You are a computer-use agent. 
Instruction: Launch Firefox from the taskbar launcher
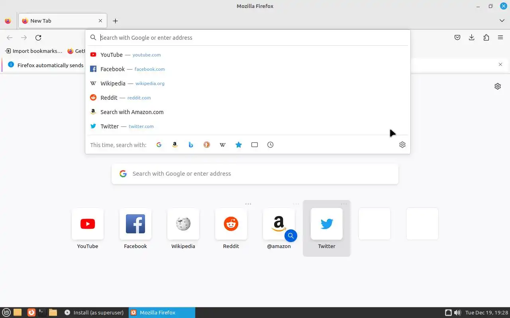click(31, 312)
